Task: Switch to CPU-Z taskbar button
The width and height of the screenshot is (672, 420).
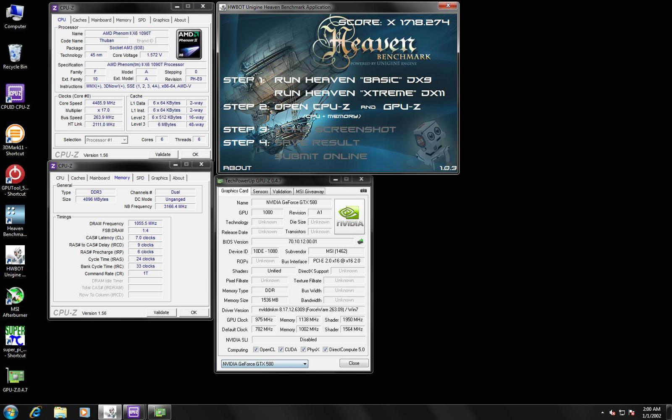Action: pos(134,412)
